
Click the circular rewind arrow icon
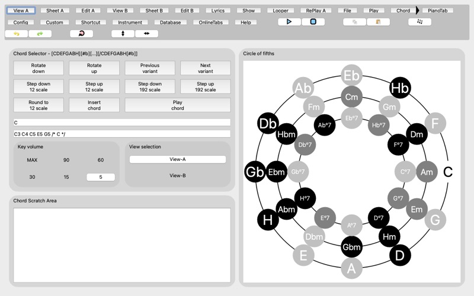tap(81, 34)
